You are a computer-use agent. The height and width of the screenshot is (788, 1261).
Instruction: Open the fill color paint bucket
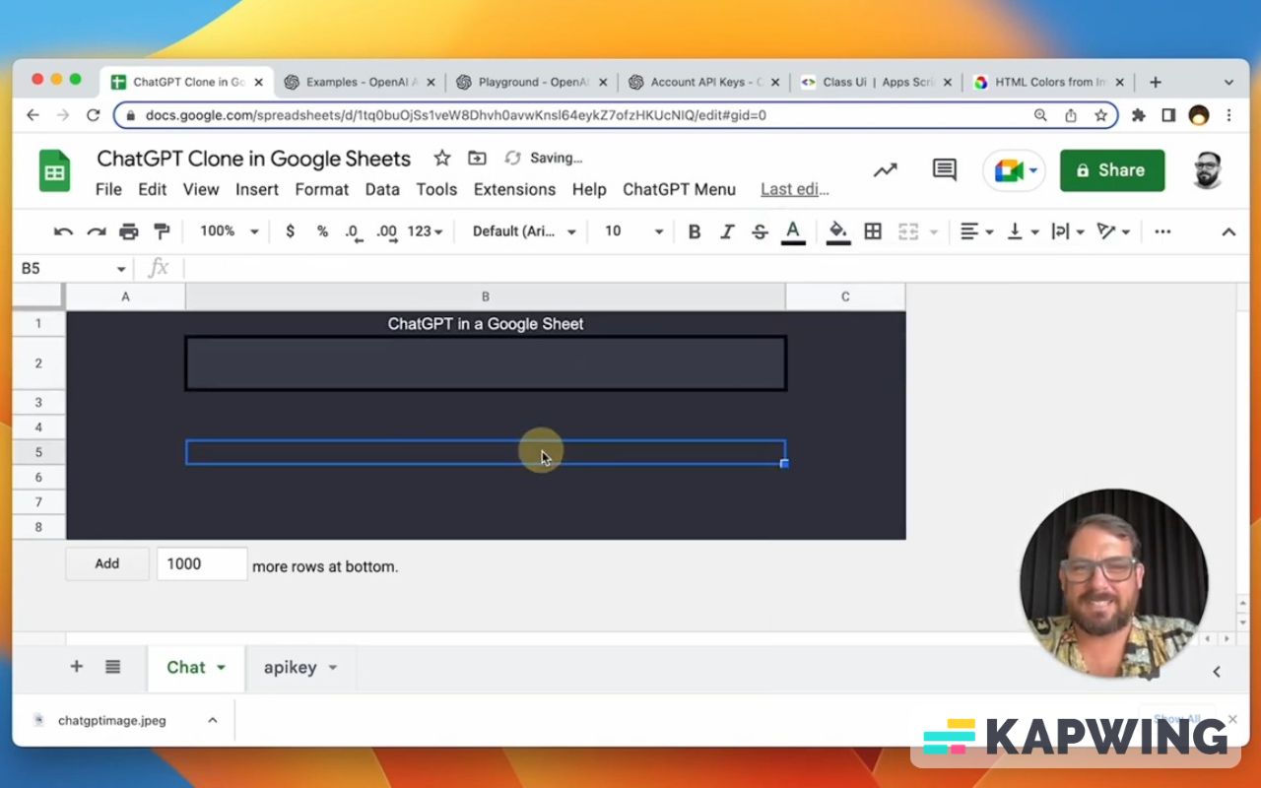tap(838, 231)
